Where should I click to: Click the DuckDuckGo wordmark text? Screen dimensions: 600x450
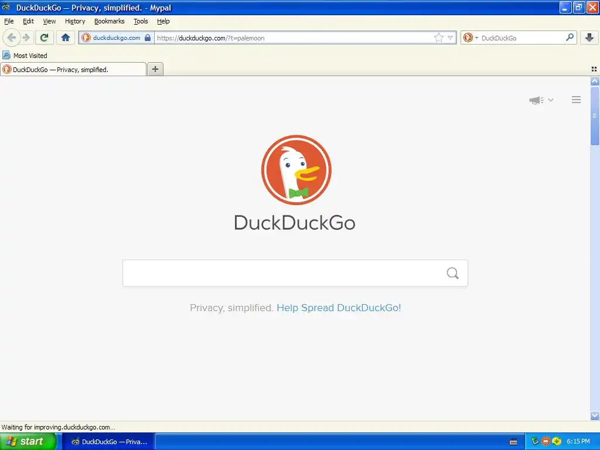[x=295, y=222]
